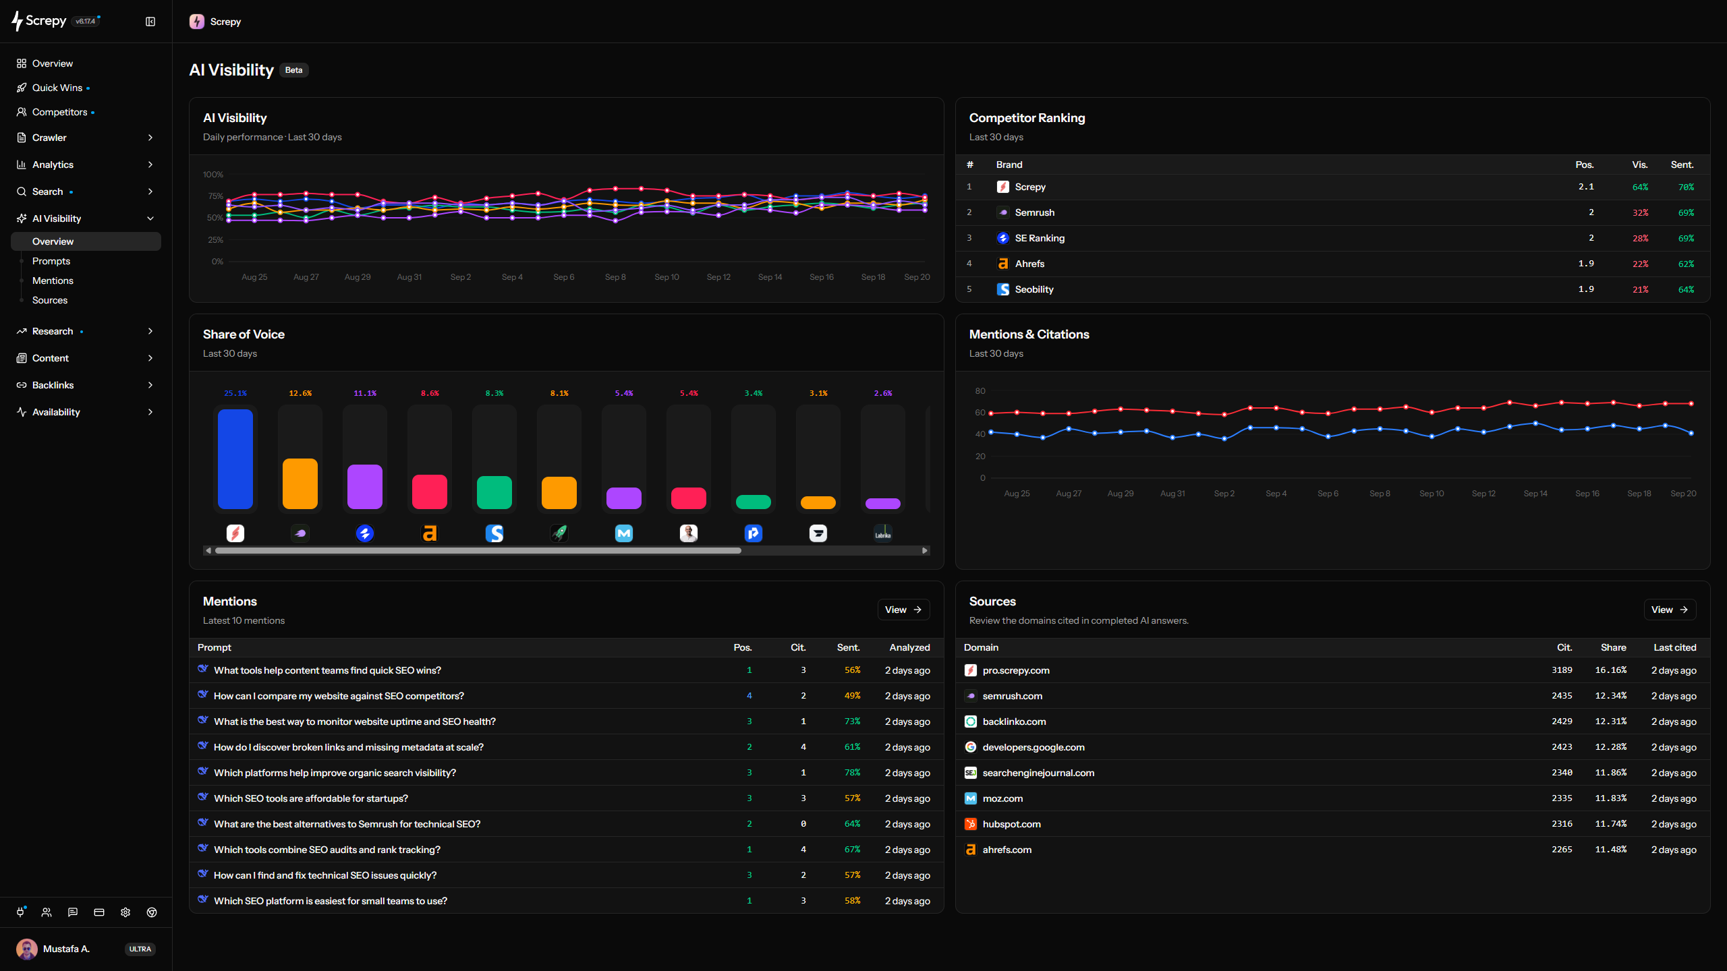Expand the Availability sidebar section
Image resolution: width=1727 pixels, height=971 pixels.
click(86, 412)
